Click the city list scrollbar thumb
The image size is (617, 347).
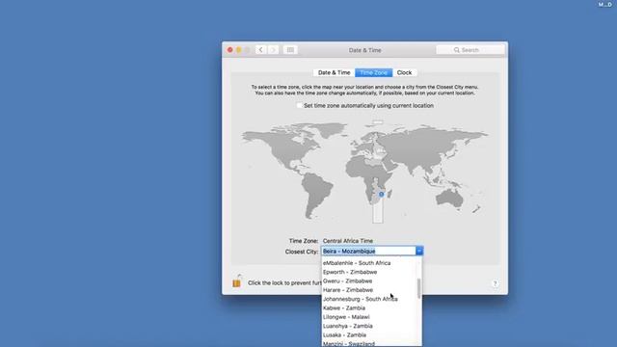pyautogui.click(x=418, y=288)
